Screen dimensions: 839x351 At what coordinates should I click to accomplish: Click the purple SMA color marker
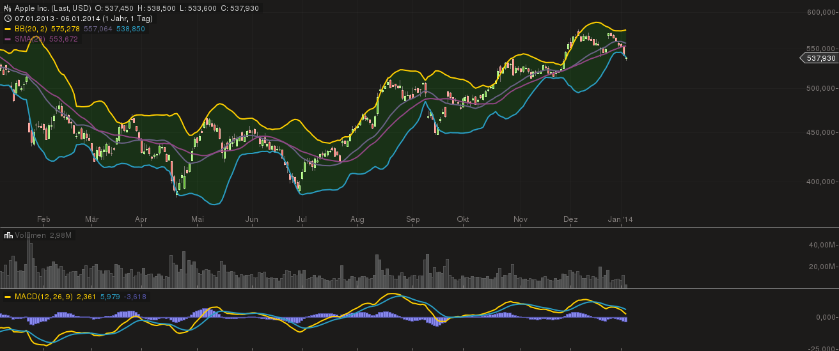coord(8,39)
